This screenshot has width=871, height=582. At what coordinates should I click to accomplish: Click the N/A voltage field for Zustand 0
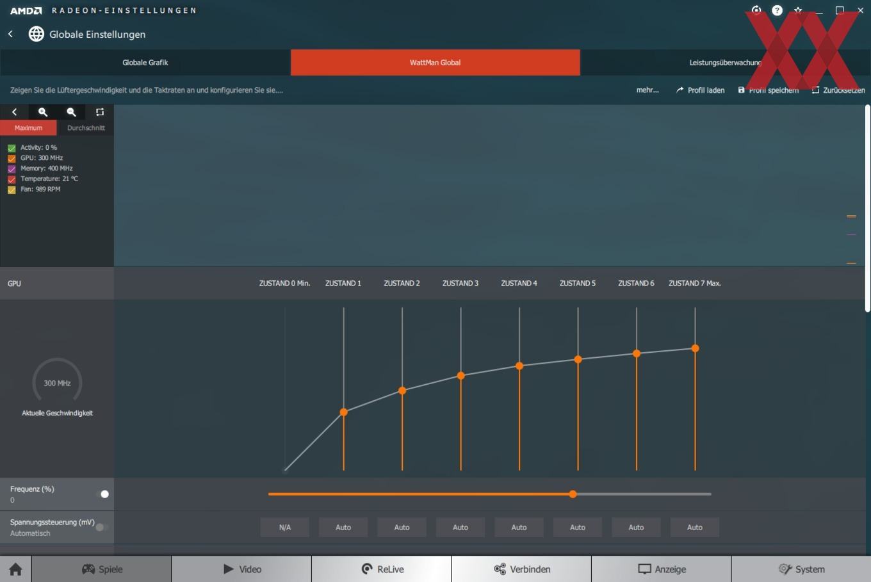285,528
